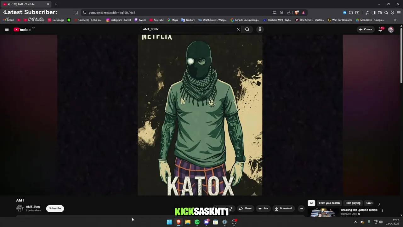Download the video
Screen dimensions: 403x227
pyautogui.click(x=283, y=208)
